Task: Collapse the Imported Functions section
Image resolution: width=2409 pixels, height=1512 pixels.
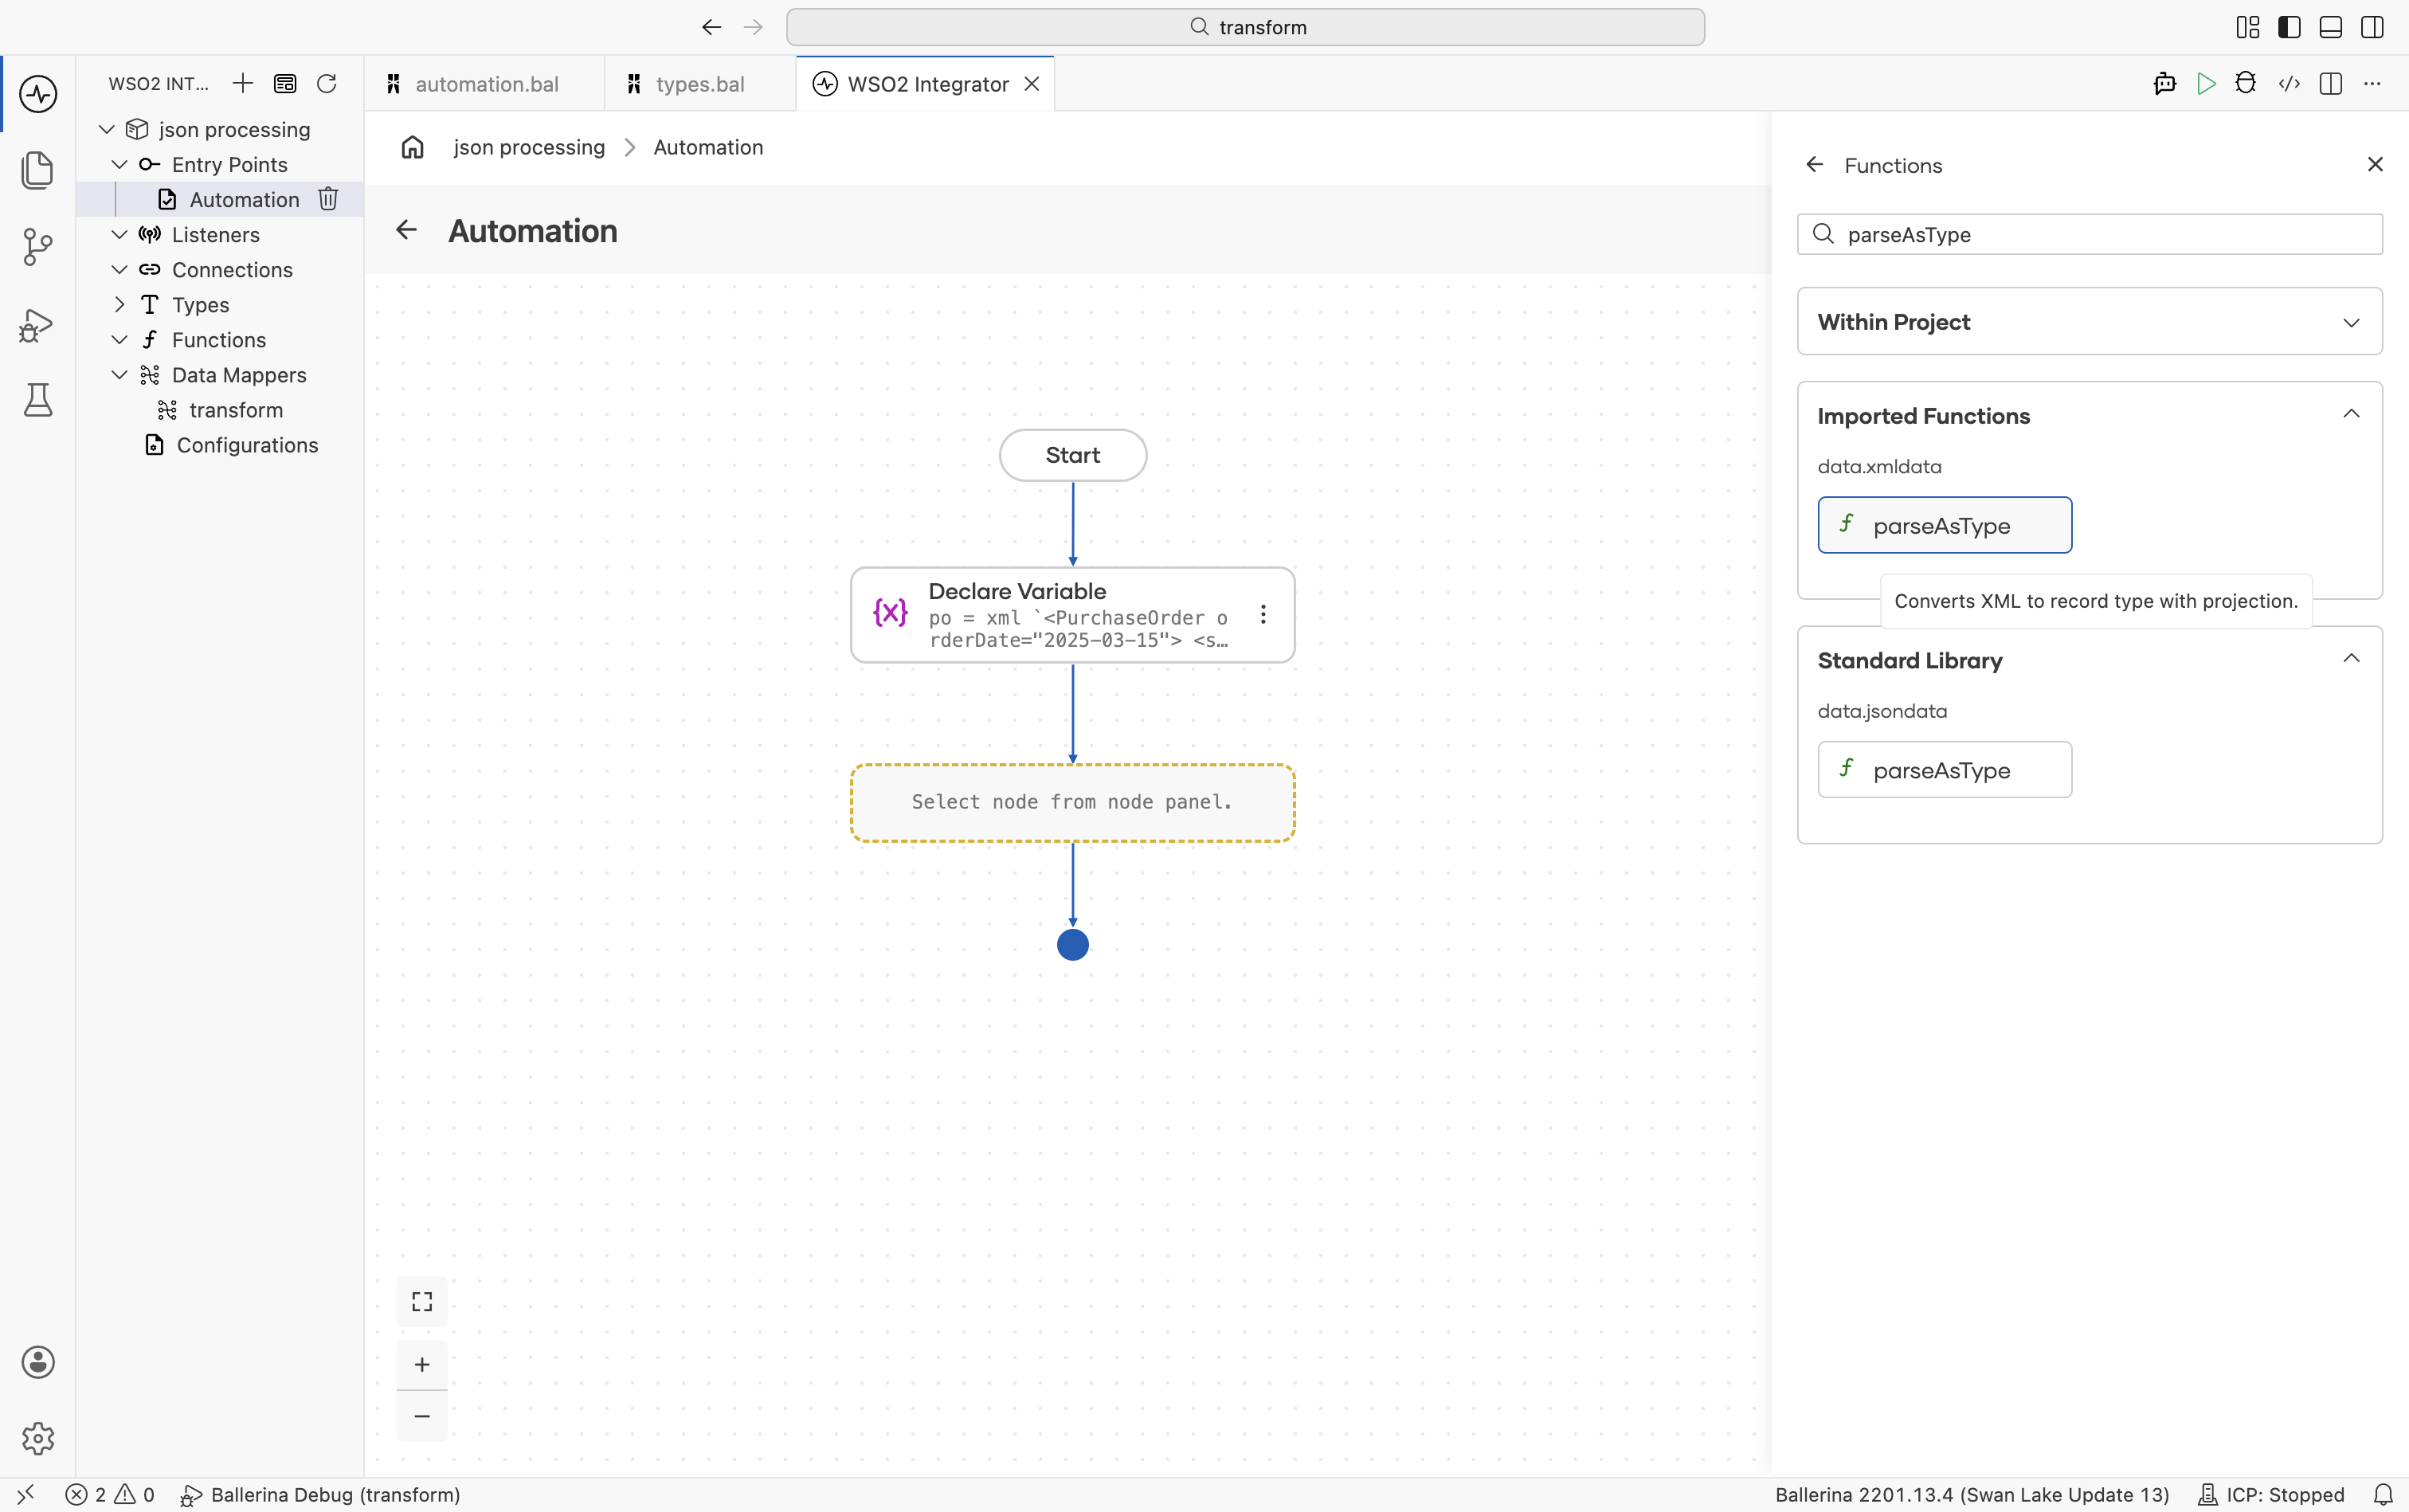Action: tap(2352, 414)
